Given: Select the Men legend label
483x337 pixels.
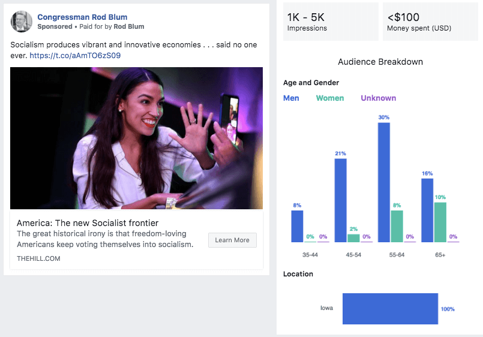Looking at the screenshot, I should (291, 98).
